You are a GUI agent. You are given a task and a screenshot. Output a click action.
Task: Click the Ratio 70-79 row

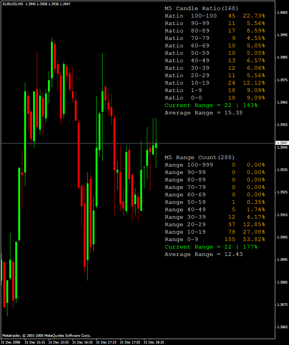coord(215,38)
